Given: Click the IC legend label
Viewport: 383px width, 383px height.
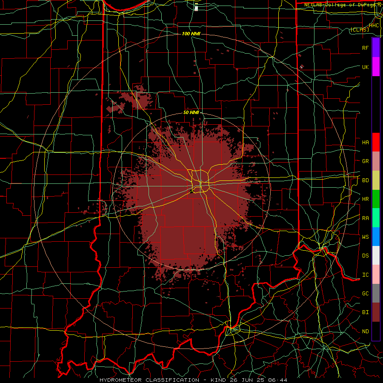Looking at the screenshot, I should pos(366,275).
